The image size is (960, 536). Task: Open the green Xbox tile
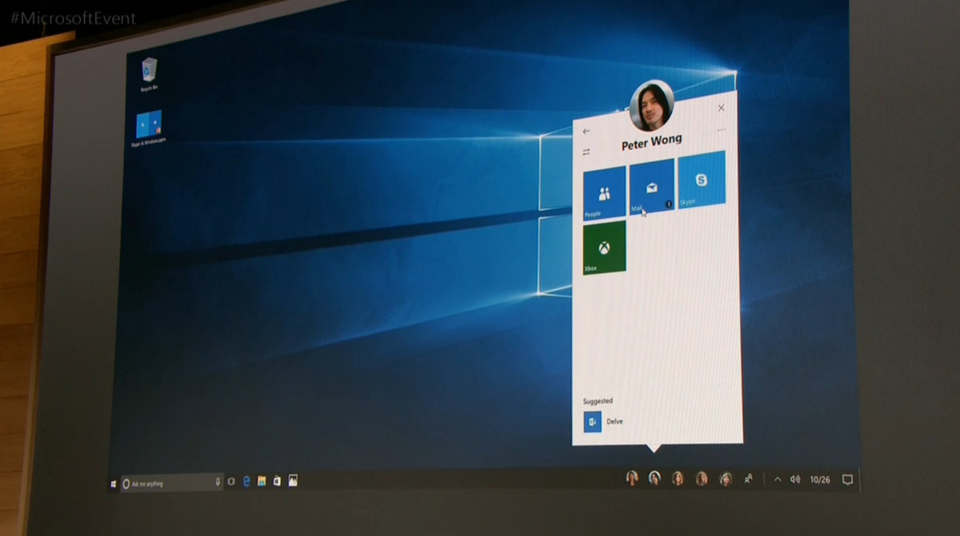[604, 248]
